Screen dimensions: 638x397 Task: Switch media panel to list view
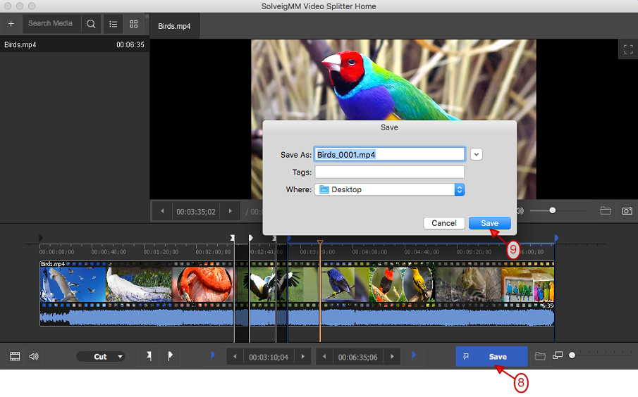point(113,24)
